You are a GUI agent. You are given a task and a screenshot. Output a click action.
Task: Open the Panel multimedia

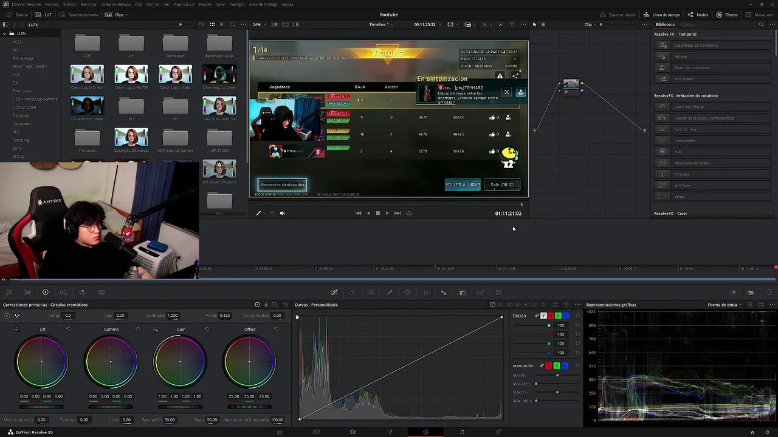(x=78, y=15)
